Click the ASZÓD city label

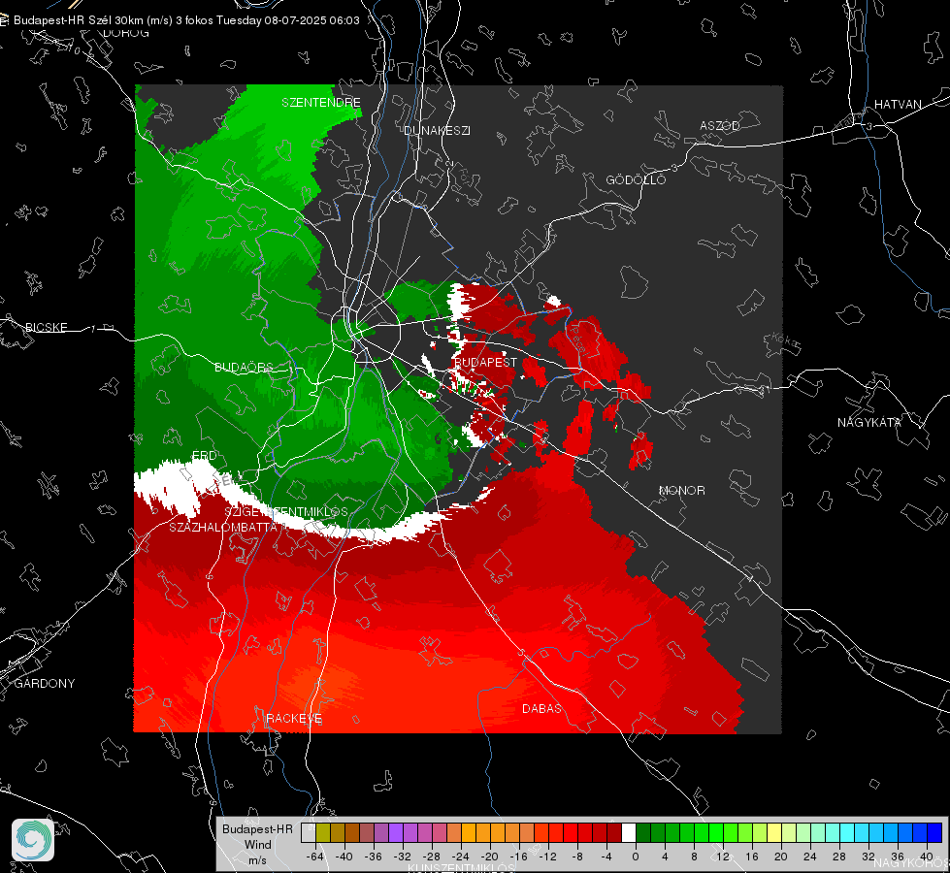click(720, 125)
